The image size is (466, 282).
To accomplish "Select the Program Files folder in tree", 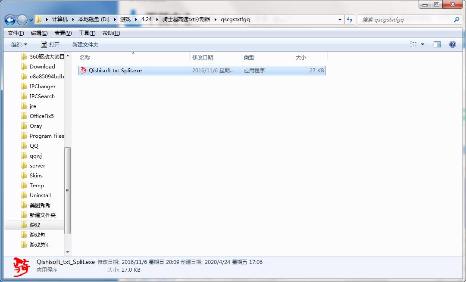I will (47, 136).
